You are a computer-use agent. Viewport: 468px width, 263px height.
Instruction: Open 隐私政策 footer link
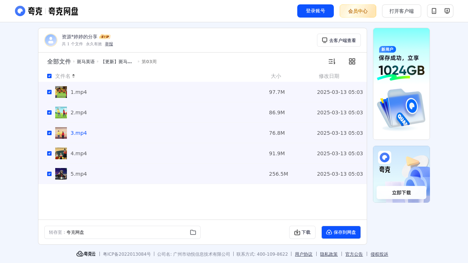[x=329, y=254]
